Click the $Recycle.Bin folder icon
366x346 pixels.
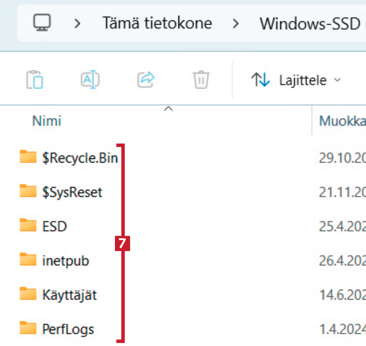tap(28, 157)
